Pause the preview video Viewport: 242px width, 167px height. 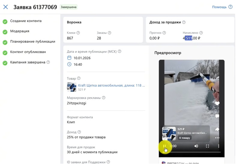click(x=165, y=146)
